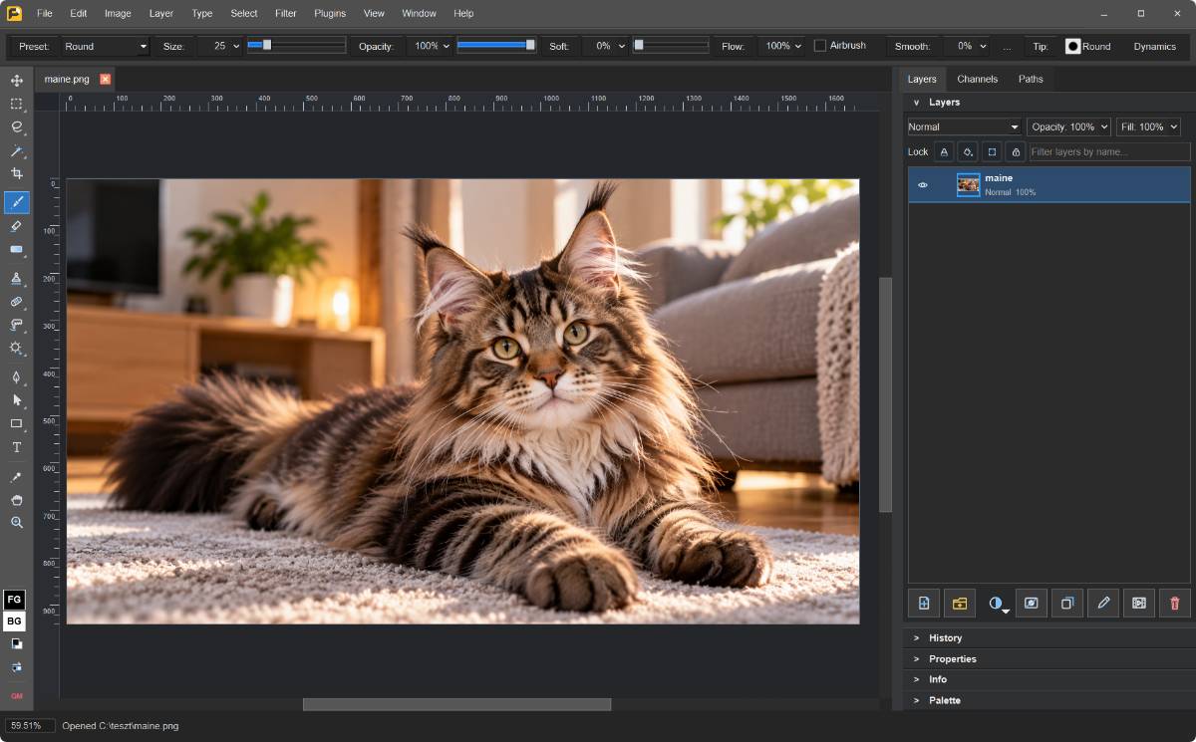The width and height of the screenshot is (1196, 742).
Task: Create a new layer group folder
Action: (960, 603)
